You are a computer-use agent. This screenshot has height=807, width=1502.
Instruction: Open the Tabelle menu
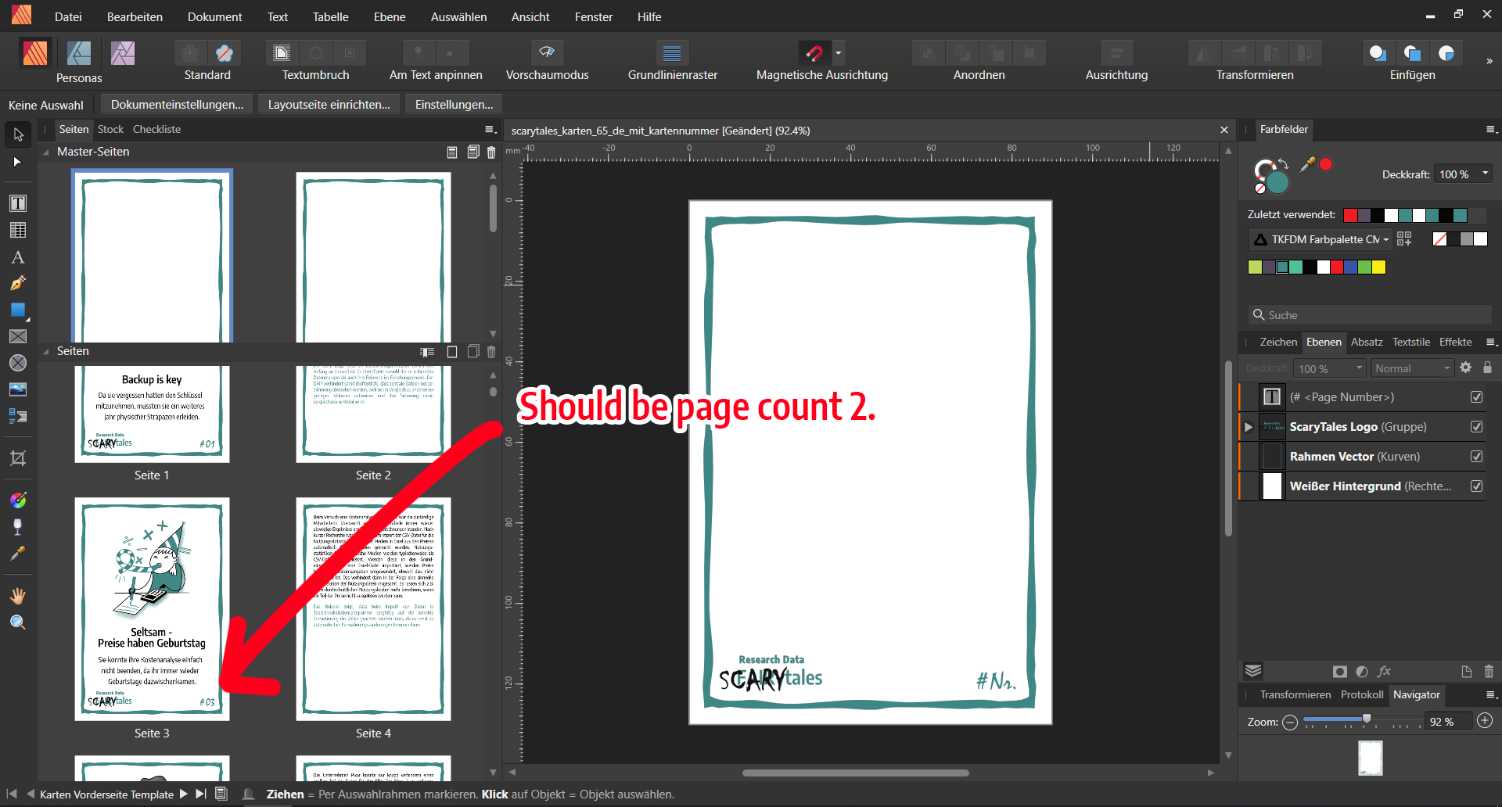330,16
